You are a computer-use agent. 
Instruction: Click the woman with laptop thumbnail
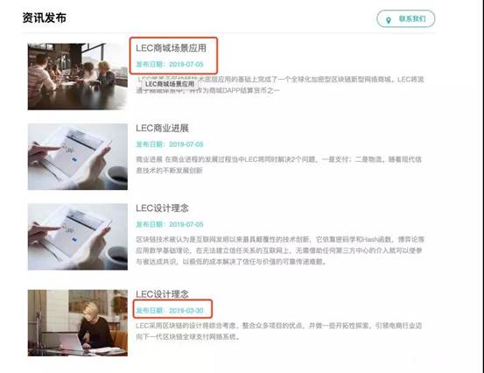point(78,323)
